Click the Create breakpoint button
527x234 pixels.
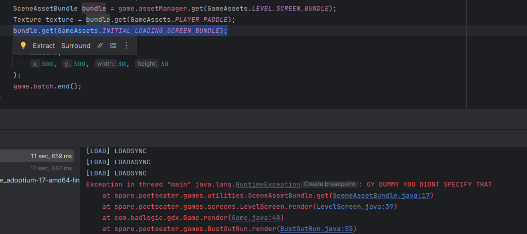click(330, 184)
